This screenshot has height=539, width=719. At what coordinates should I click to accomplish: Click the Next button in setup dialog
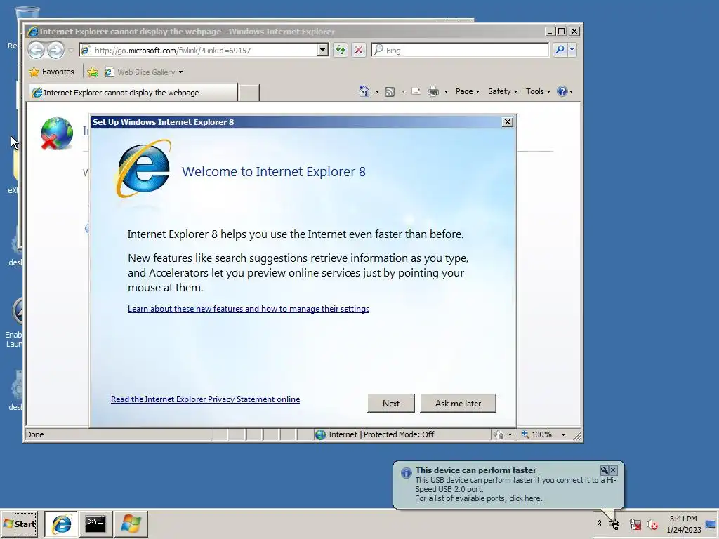[390, 404]
